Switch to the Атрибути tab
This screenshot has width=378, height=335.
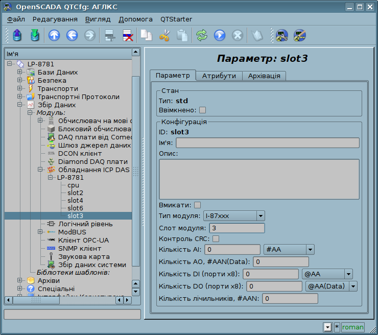tap(219, 76)
